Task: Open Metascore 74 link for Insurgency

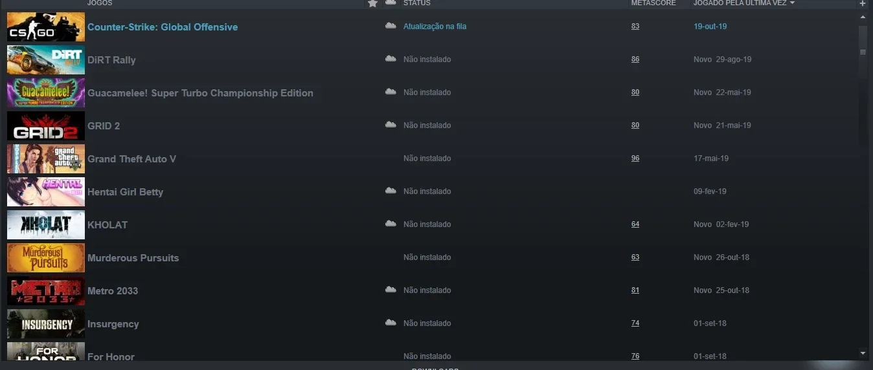Action: click(x=635, y=323)
